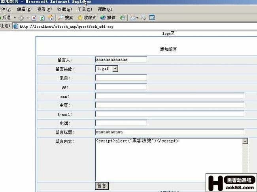Click the 留言头像： label

pos(65,69)
